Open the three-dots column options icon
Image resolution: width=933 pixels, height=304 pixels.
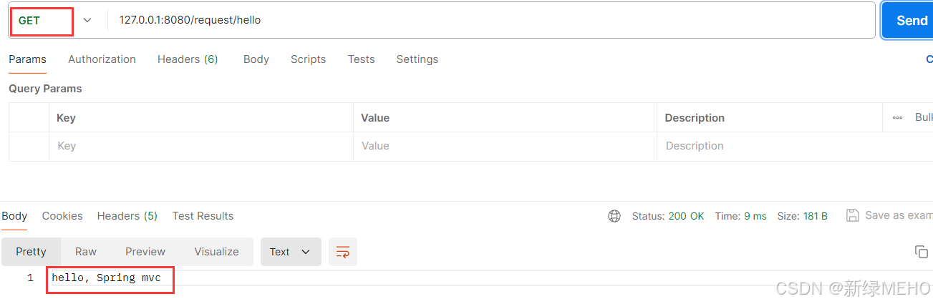click(x=897, y=117)
